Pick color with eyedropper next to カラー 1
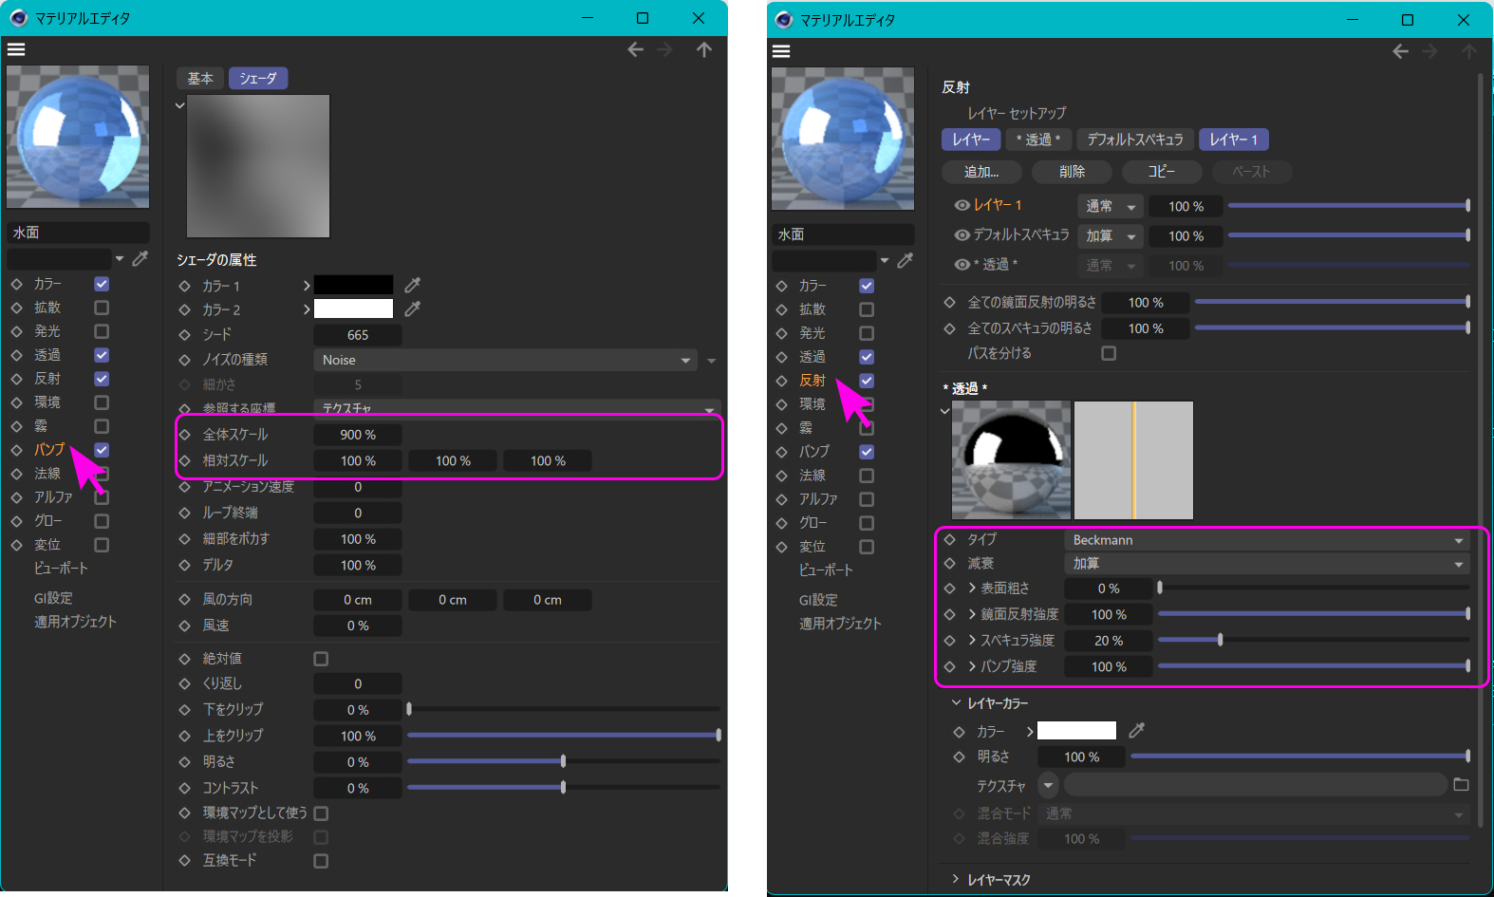 tap(412, 285)
